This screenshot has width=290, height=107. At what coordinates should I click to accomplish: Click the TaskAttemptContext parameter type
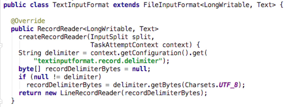(124, 45)
